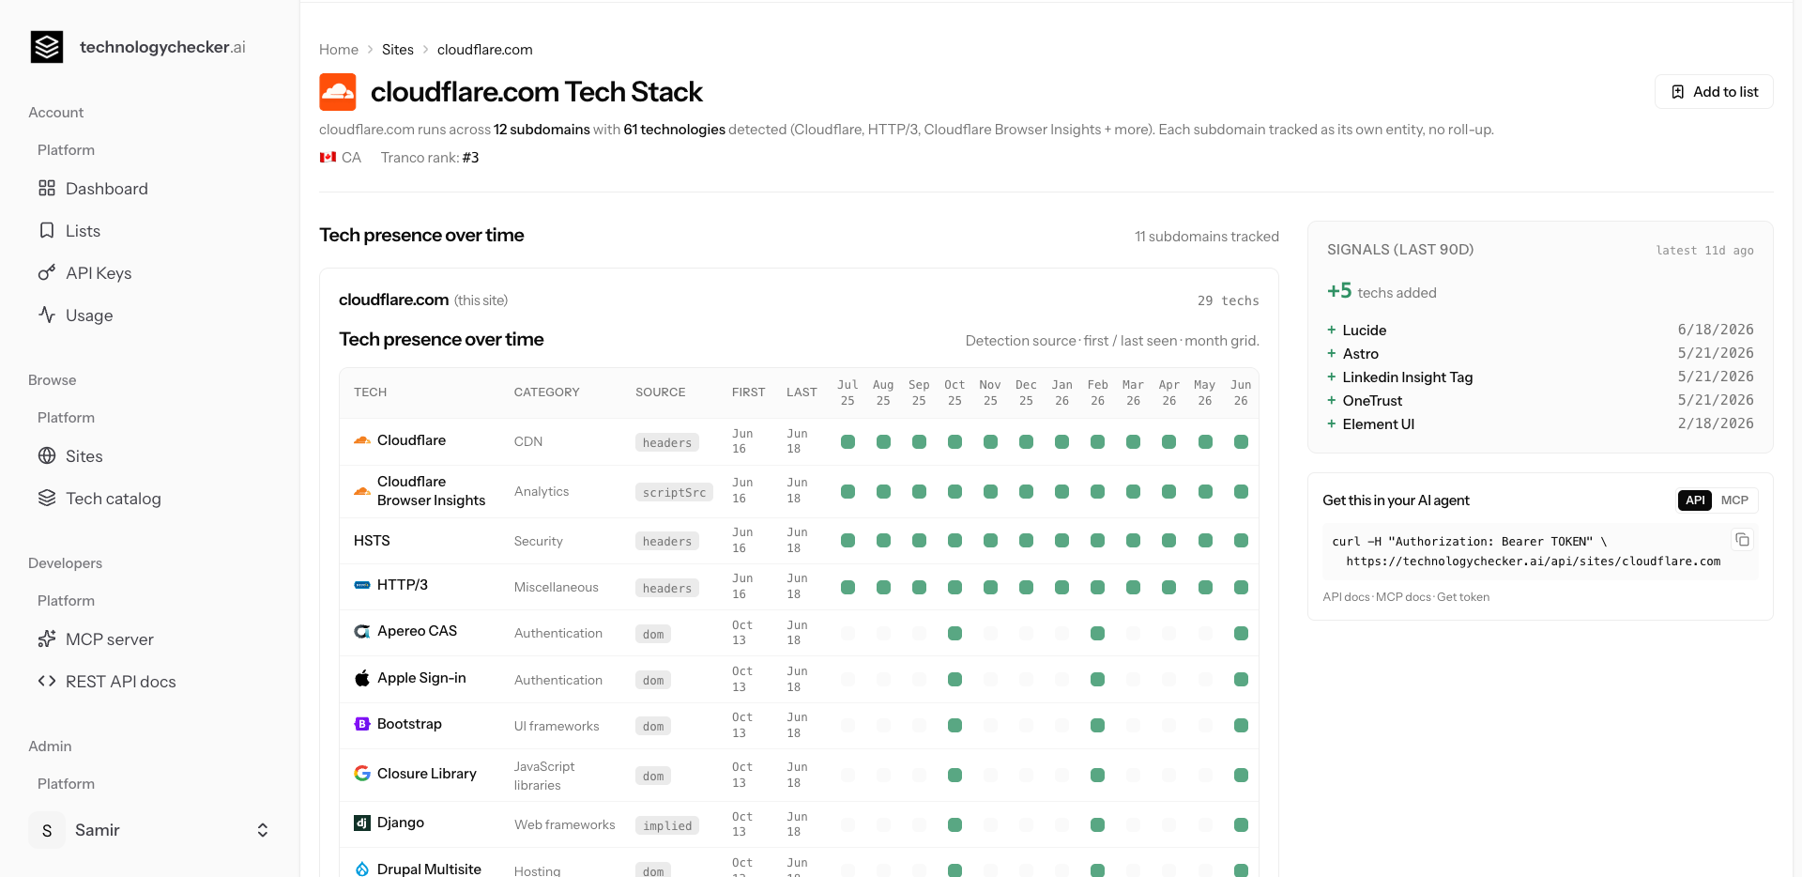Switch to the MCP tab
Viewport: 1802px width, 877px height.
(1734, 500)
